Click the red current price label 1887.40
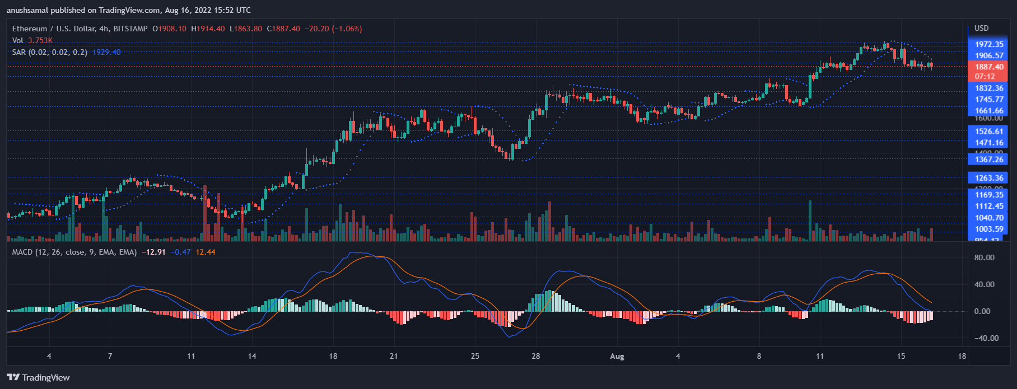 [x=988, y=67]
